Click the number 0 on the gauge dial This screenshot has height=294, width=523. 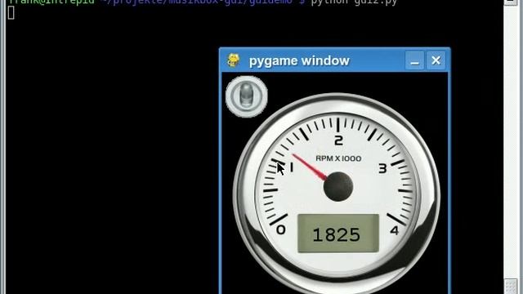(281, 229)
